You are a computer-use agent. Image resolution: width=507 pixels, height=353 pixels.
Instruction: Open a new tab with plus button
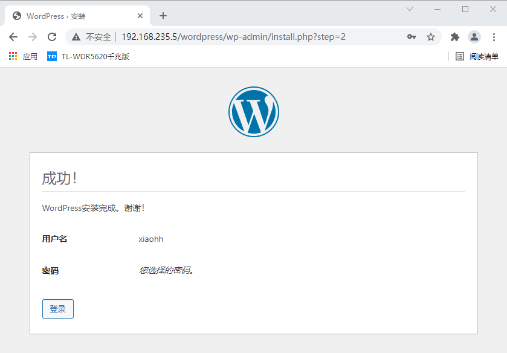tap(163, 16)
